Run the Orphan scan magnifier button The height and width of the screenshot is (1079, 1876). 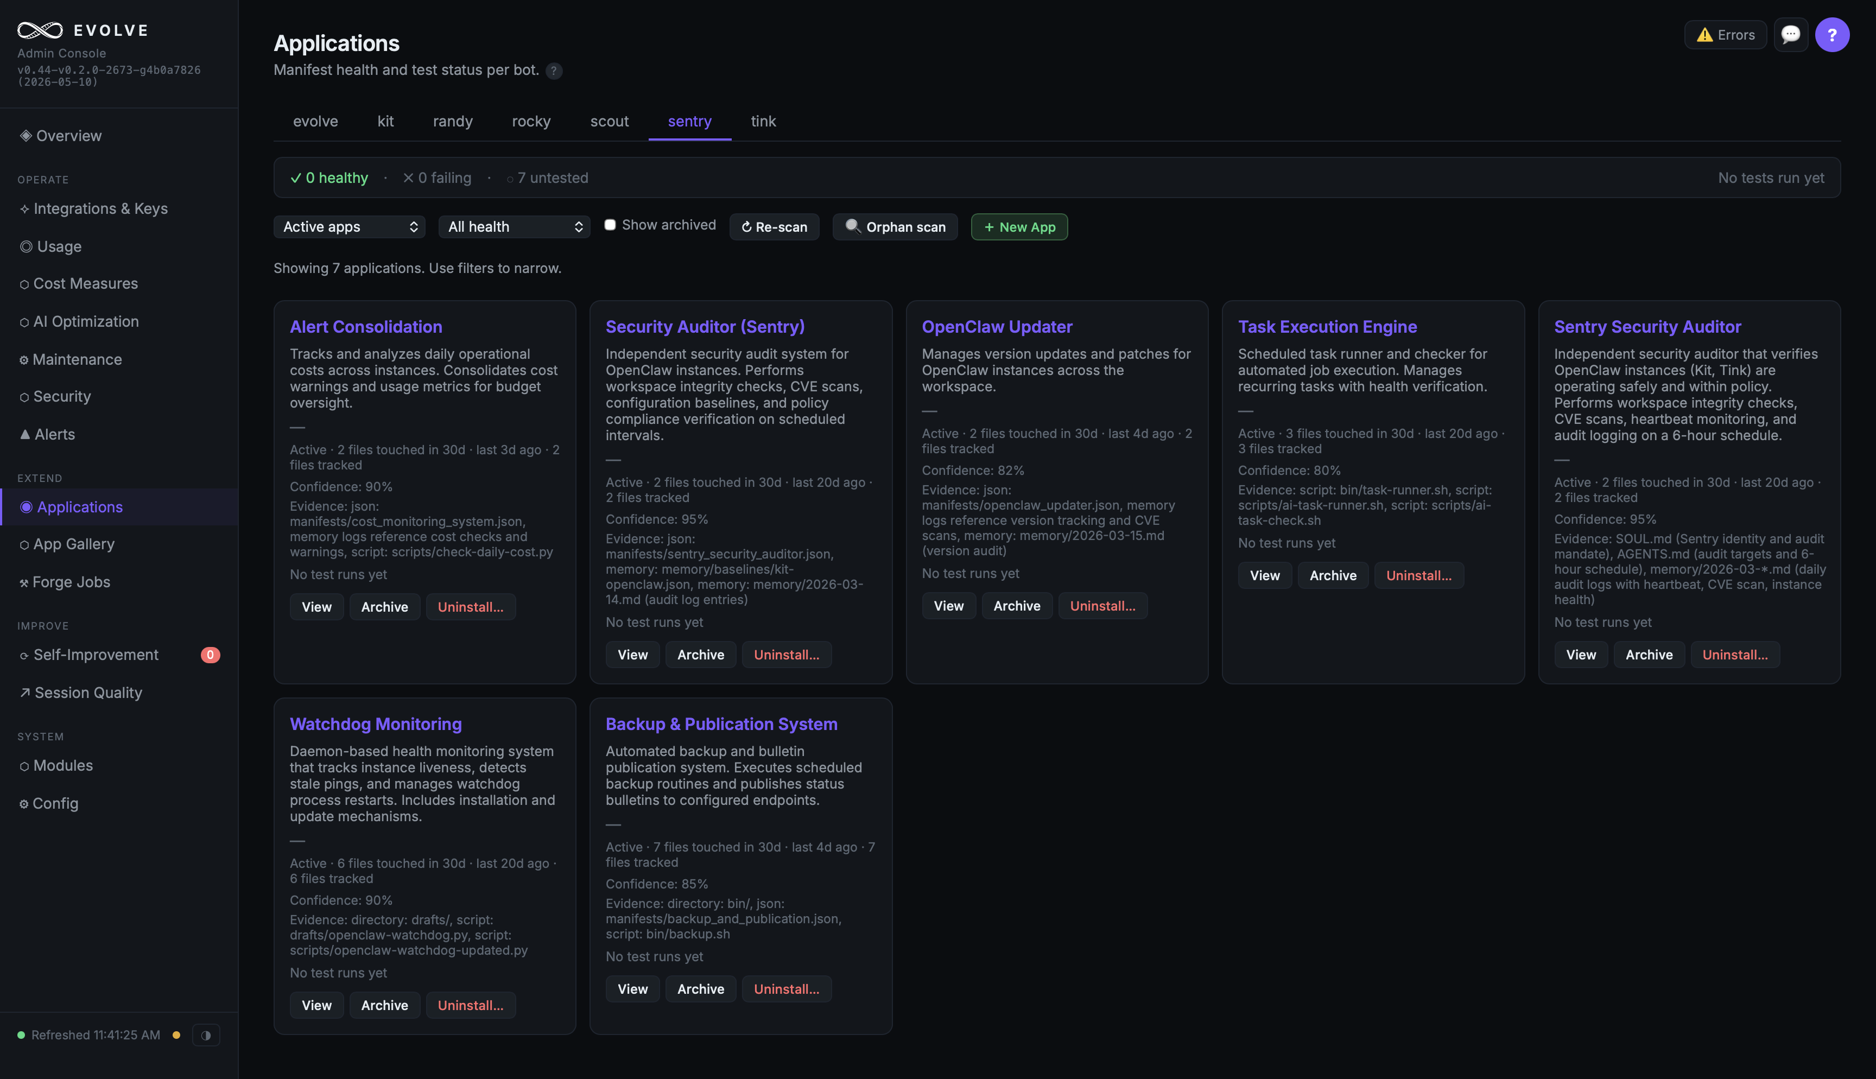(x=895, y=227)
